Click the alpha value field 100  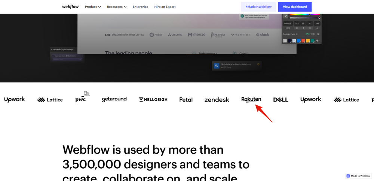317,24
